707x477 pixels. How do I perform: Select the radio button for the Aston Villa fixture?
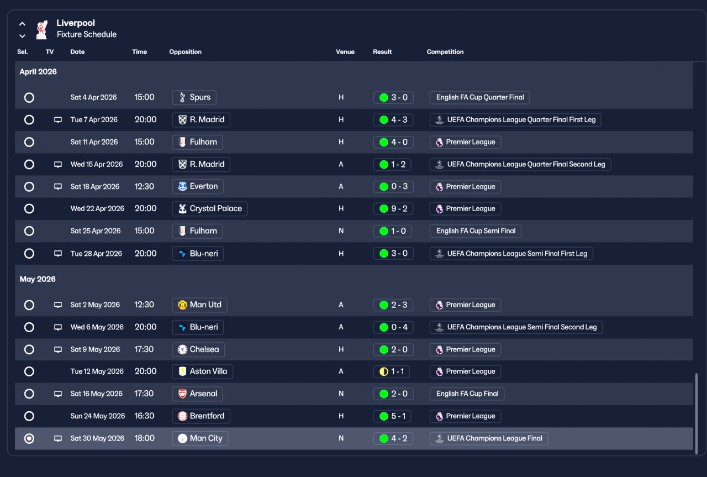(x=29, y=372)
